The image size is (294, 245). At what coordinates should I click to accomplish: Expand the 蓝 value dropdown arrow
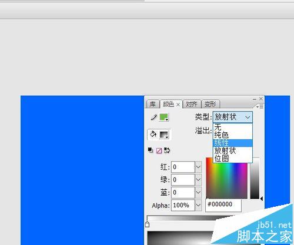coord(198,193)
